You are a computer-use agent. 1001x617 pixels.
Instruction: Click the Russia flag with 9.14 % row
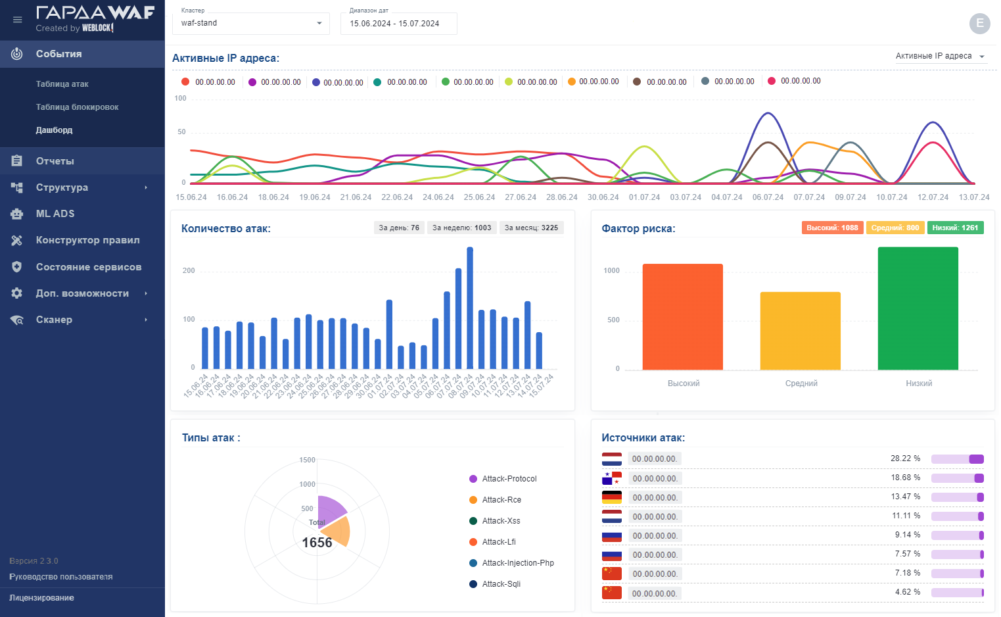[x=611, y=535]
